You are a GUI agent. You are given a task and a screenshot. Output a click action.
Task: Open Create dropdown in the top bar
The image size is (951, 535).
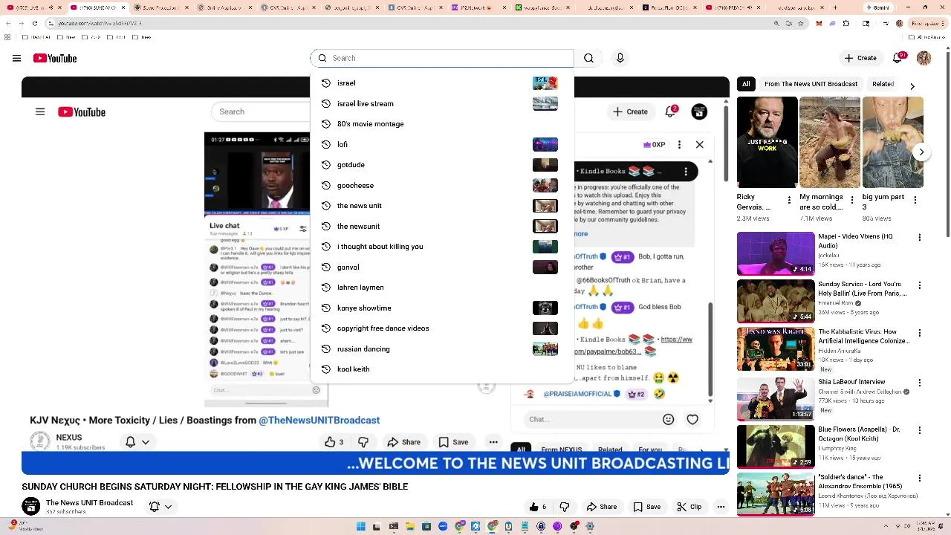(x=861, y=58)
